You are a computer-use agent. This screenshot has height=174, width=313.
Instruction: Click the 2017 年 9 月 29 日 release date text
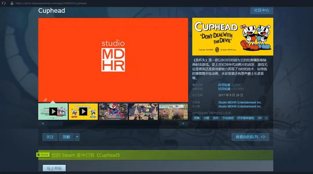point(231,95)
